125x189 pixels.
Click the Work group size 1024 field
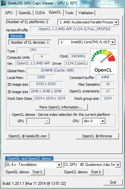tap(108, 99)
